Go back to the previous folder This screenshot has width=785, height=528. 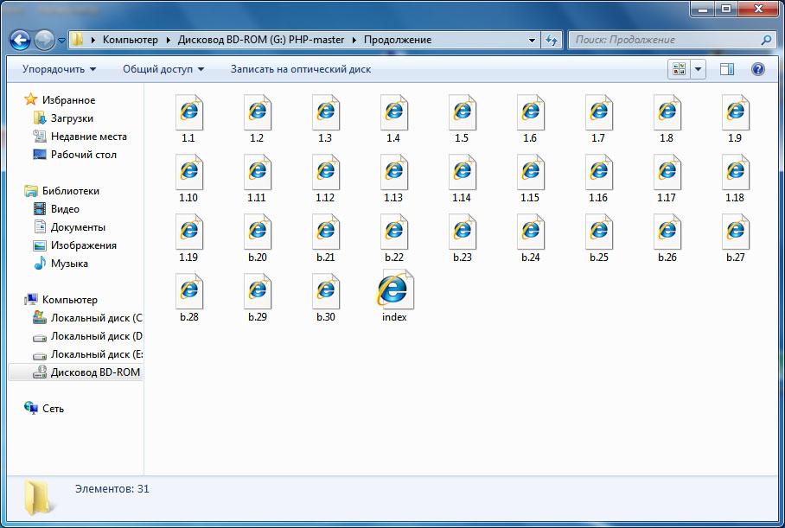click(21, 40)
